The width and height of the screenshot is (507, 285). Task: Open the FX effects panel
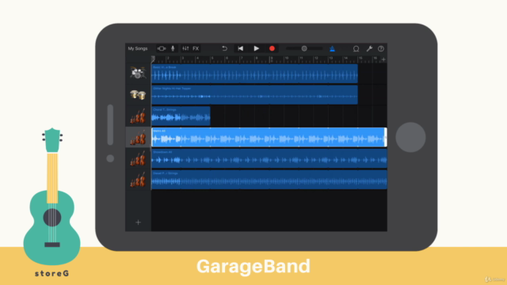[196, 49]
